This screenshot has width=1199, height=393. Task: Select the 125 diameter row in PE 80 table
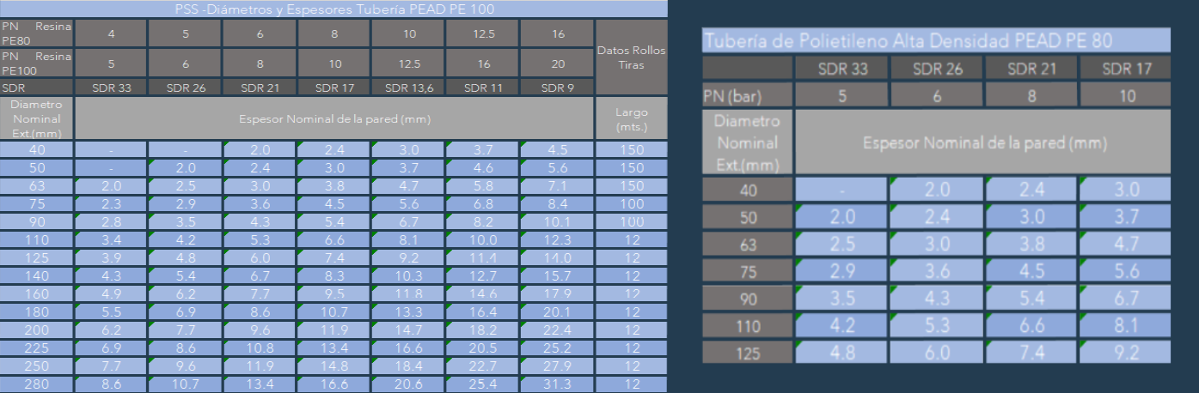pyautogui.click(x=746, y=353)
